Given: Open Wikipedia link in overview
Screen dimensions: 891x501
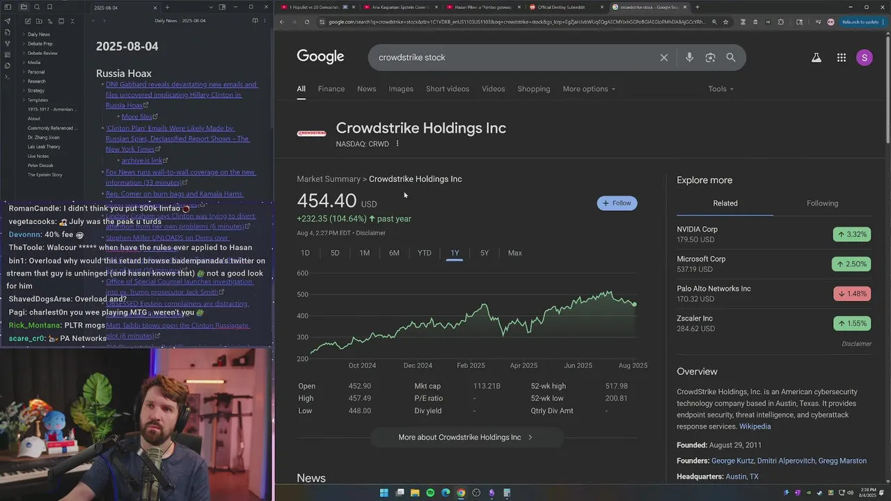Looking at the screenshot, I should tap(755, 427).
